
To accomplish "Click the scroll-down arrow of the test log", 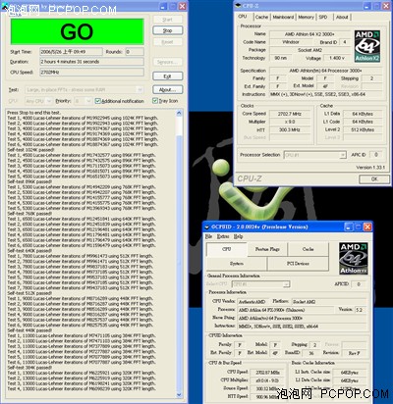I will pyautogui.click(x=179, y=394).
